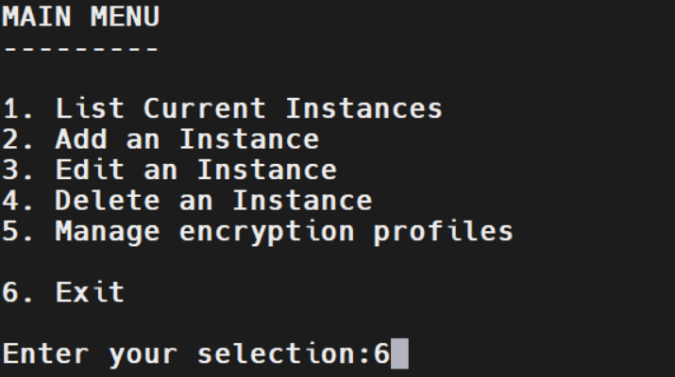Click the number 1 before List Current Instances
This screenshot has height=377, width=675.
[9, 108]
